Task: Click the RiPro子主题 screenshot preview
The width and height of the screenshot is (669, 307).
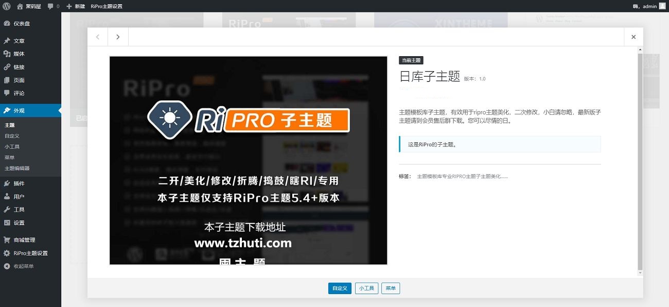Action: pos(249,160)
